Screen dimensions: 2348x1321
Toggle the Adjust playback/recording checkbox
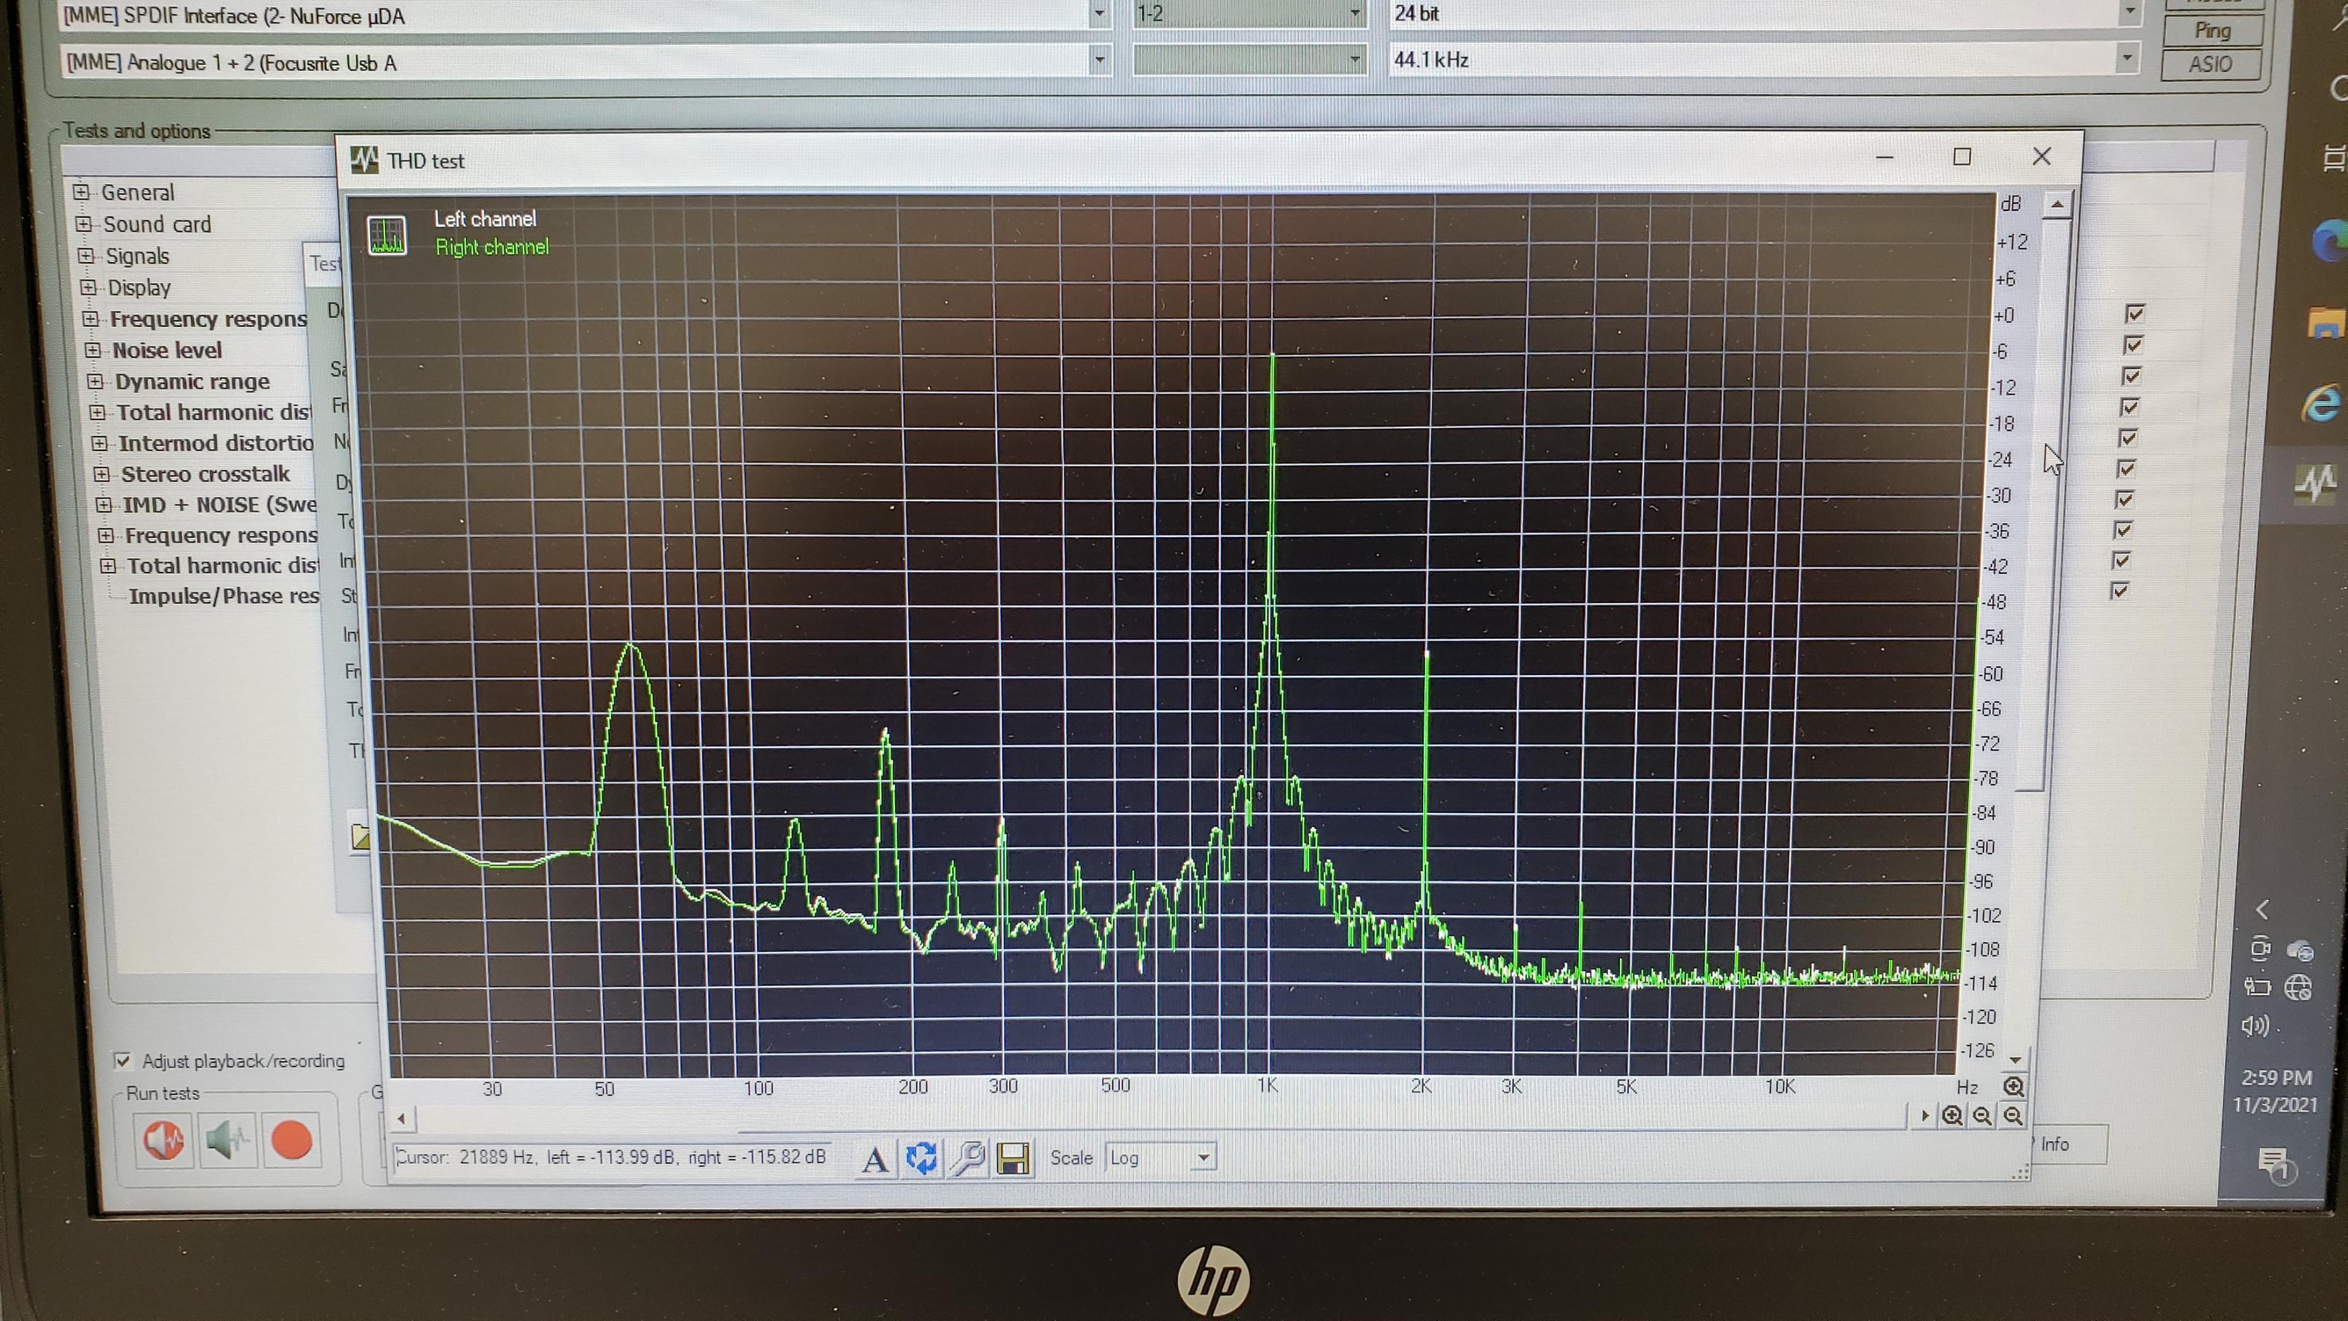122,1060
